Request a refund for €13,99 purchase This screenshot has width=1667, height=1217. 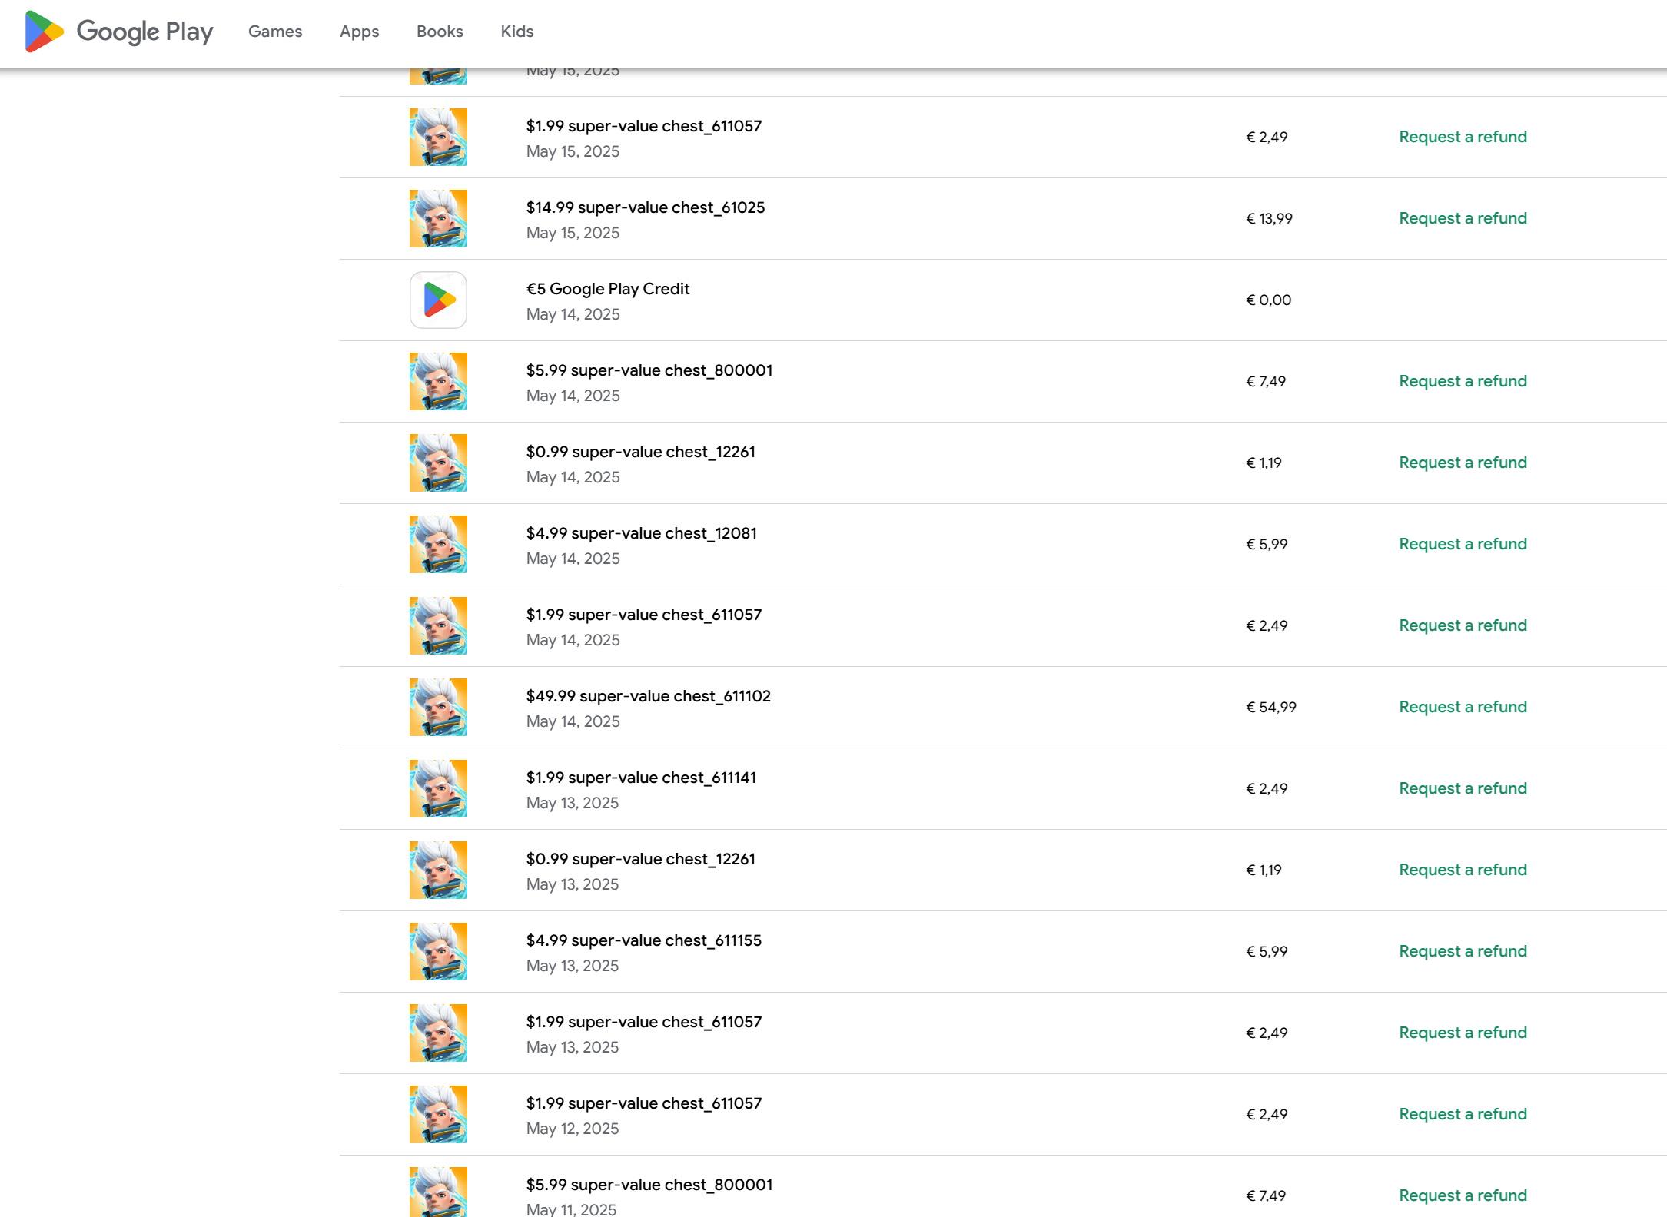1463,218
